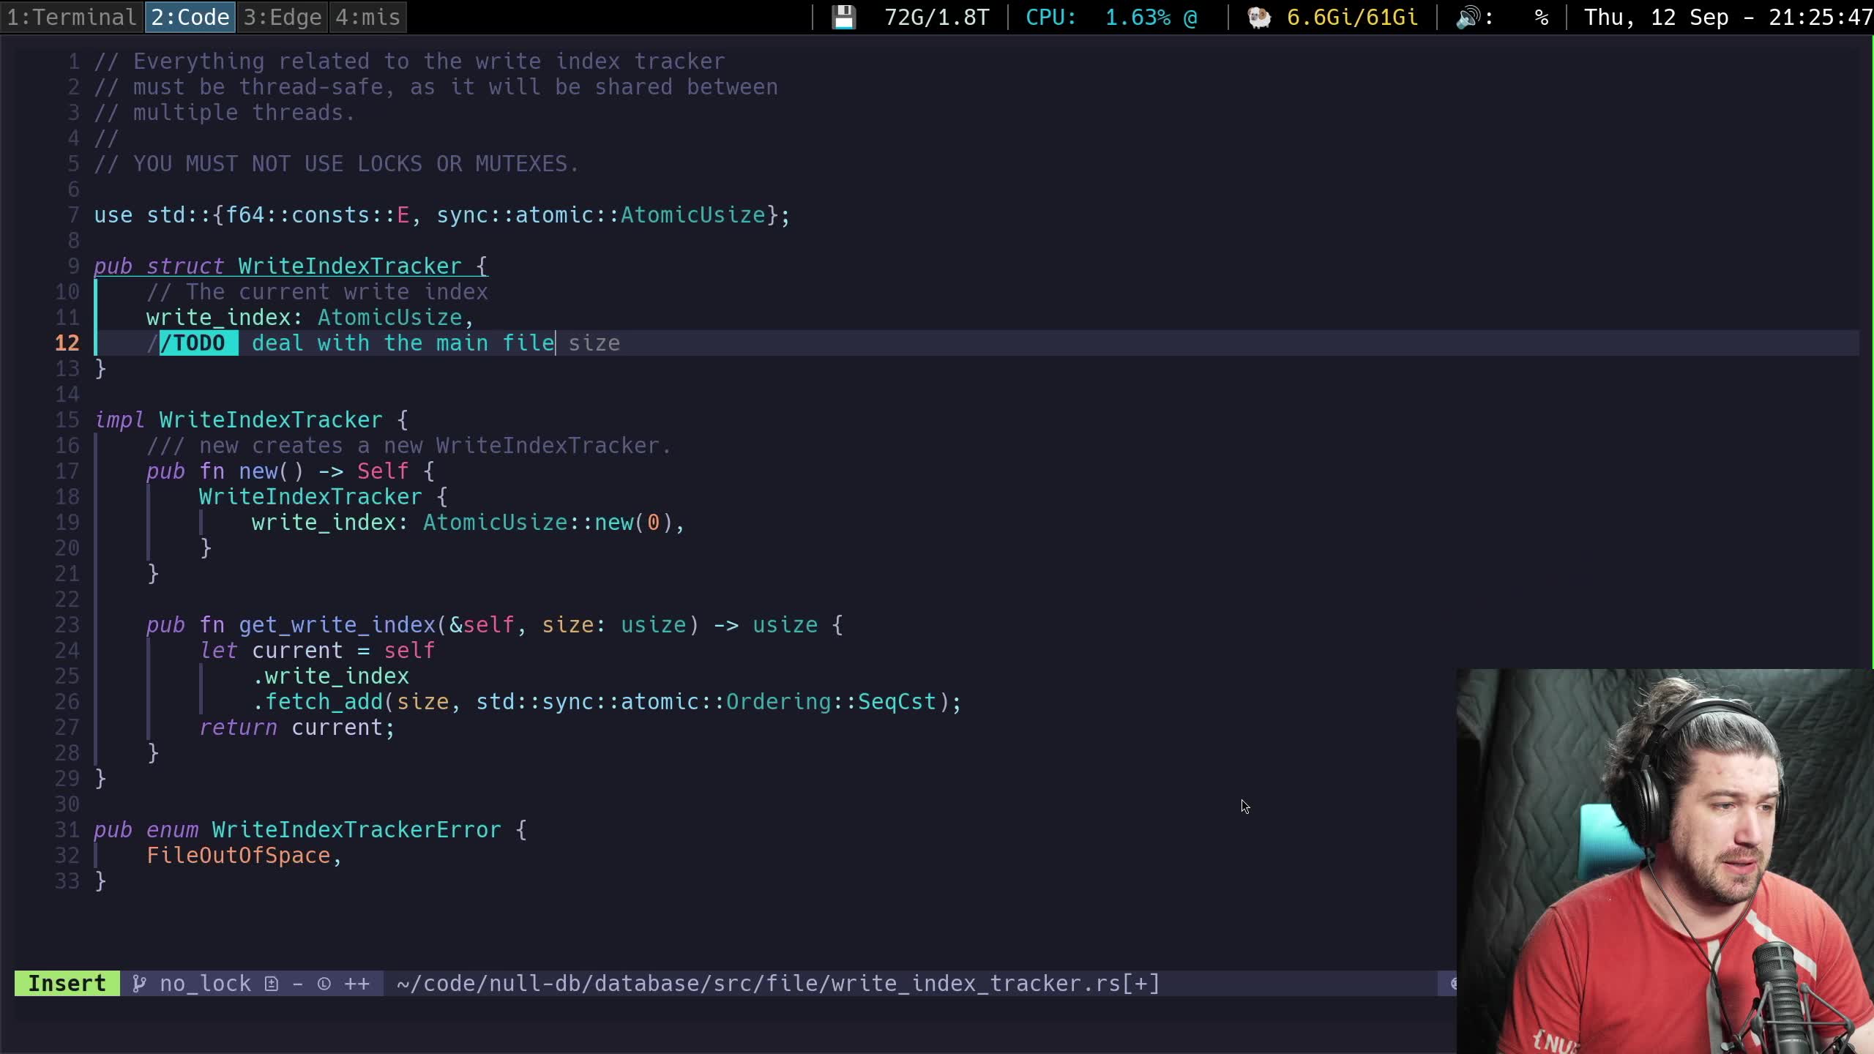Place cursor on line number 12

[67, 343]
